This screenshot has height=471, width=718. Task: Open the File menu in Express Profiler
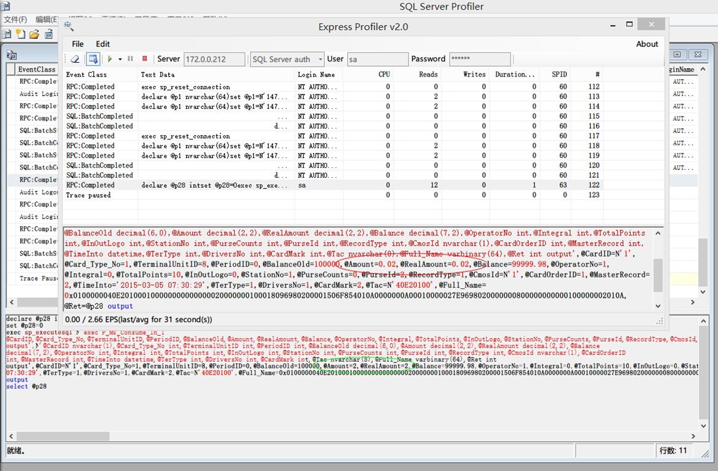coord(78,44)
